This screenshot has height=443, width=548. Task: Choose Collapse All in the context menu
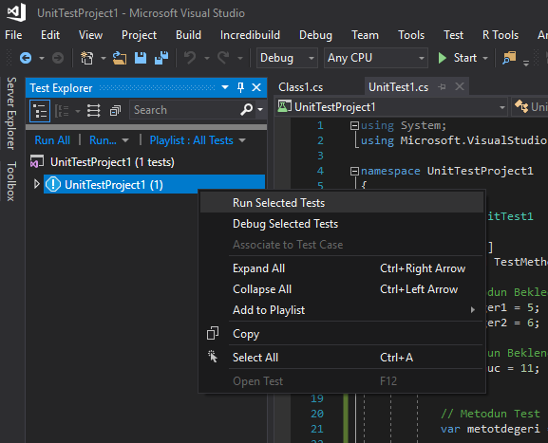click(342, 289)
